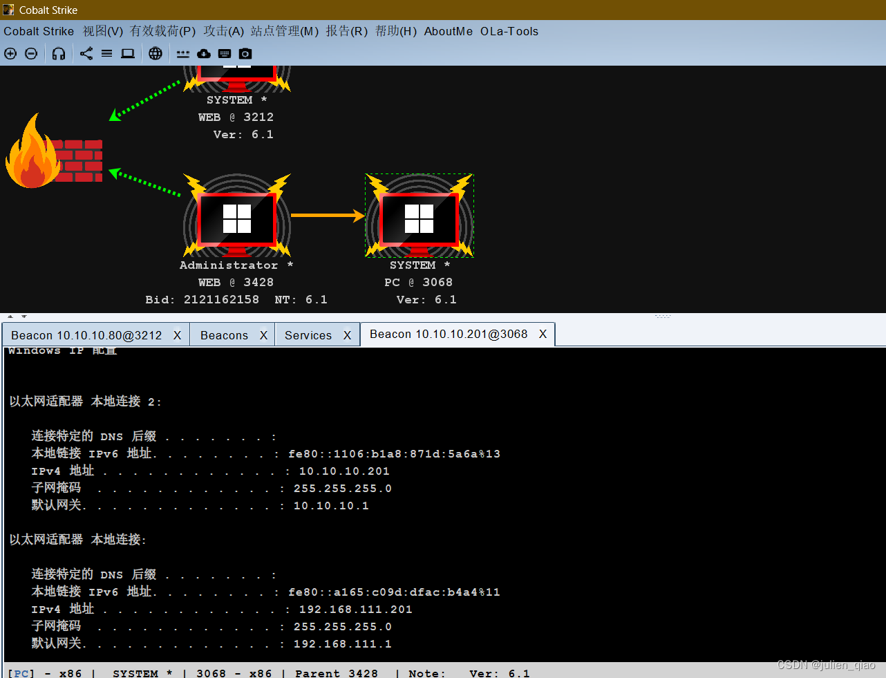Show targets view laptop icon

point(128,54)
